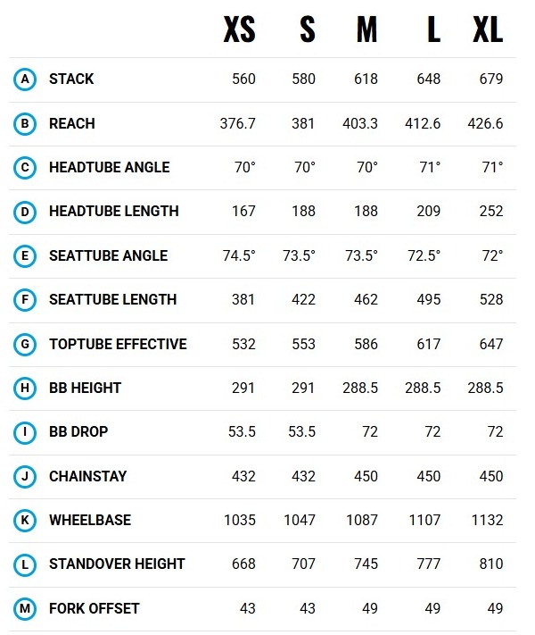
Task: Click the circled A icon beside Stack
Action: coord(25,79)
